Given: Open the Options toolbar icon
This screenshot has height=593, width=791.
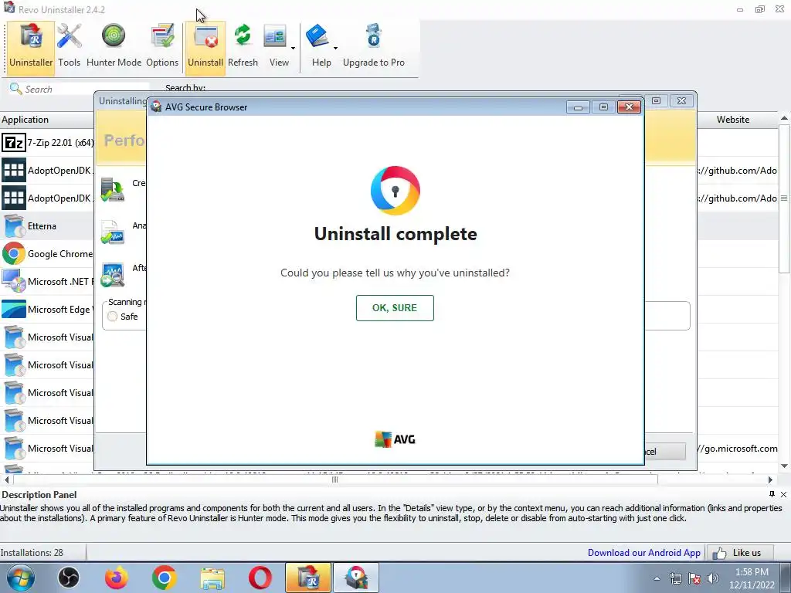Looking at the screenshot, I should [162, 46].
